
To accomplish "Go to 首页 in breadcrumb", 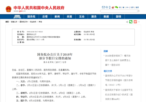I will tap(7, 22).
